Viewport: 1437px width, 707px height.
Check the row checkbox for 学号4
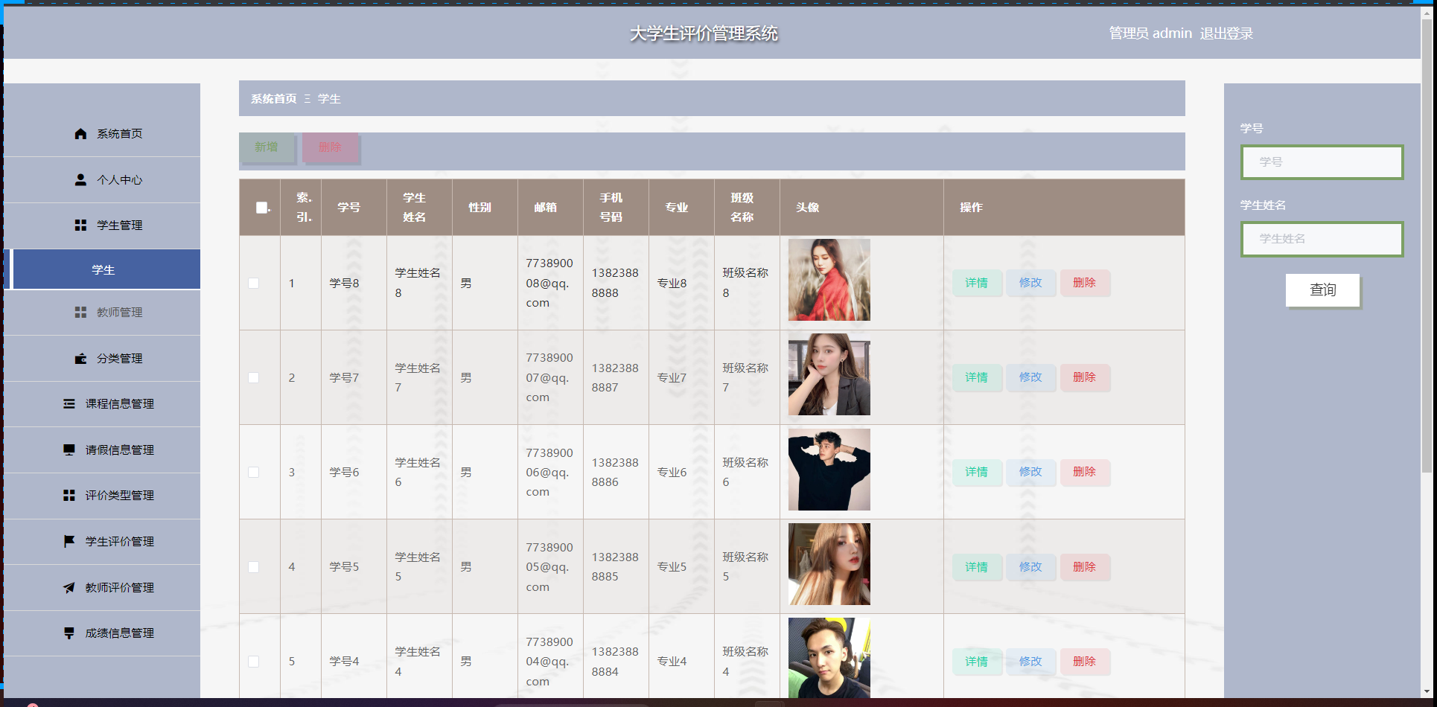coord(253,662)
